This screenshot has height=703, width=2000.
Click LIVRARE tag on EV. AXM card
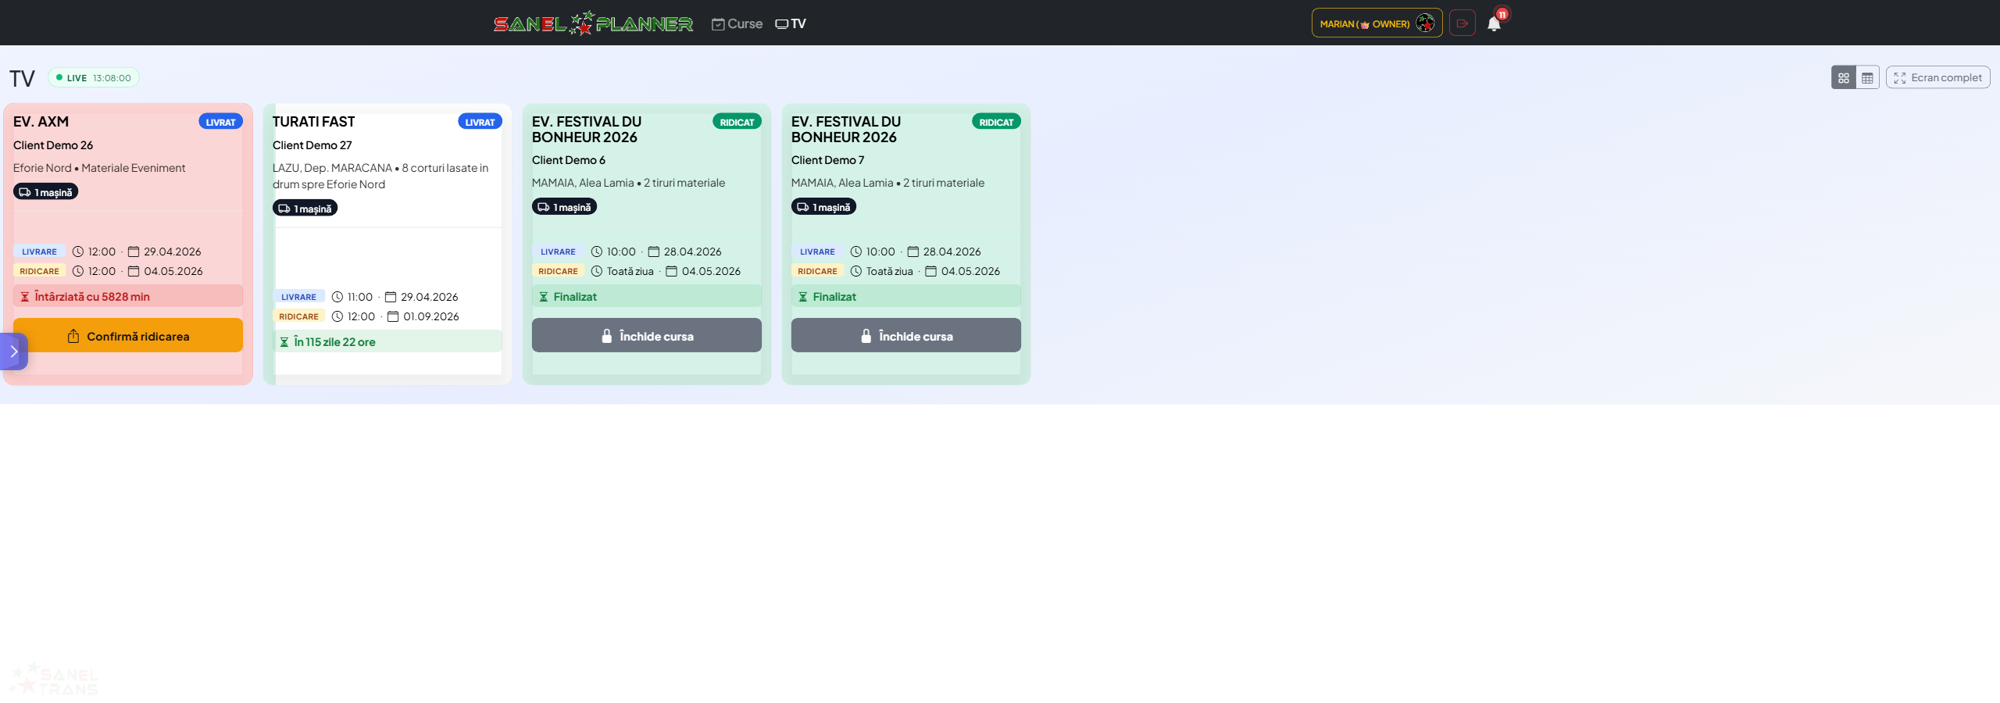(39, 252)
